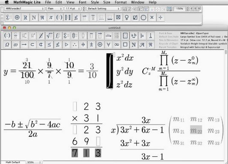228x164 pixels.
Task: Open the Math Default dropdown at bottom
Action: pyautogui.click(x=13, y=162)
